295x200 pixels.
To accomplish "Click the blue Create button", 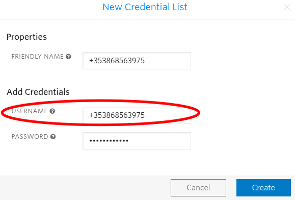I will click(263, 188).
